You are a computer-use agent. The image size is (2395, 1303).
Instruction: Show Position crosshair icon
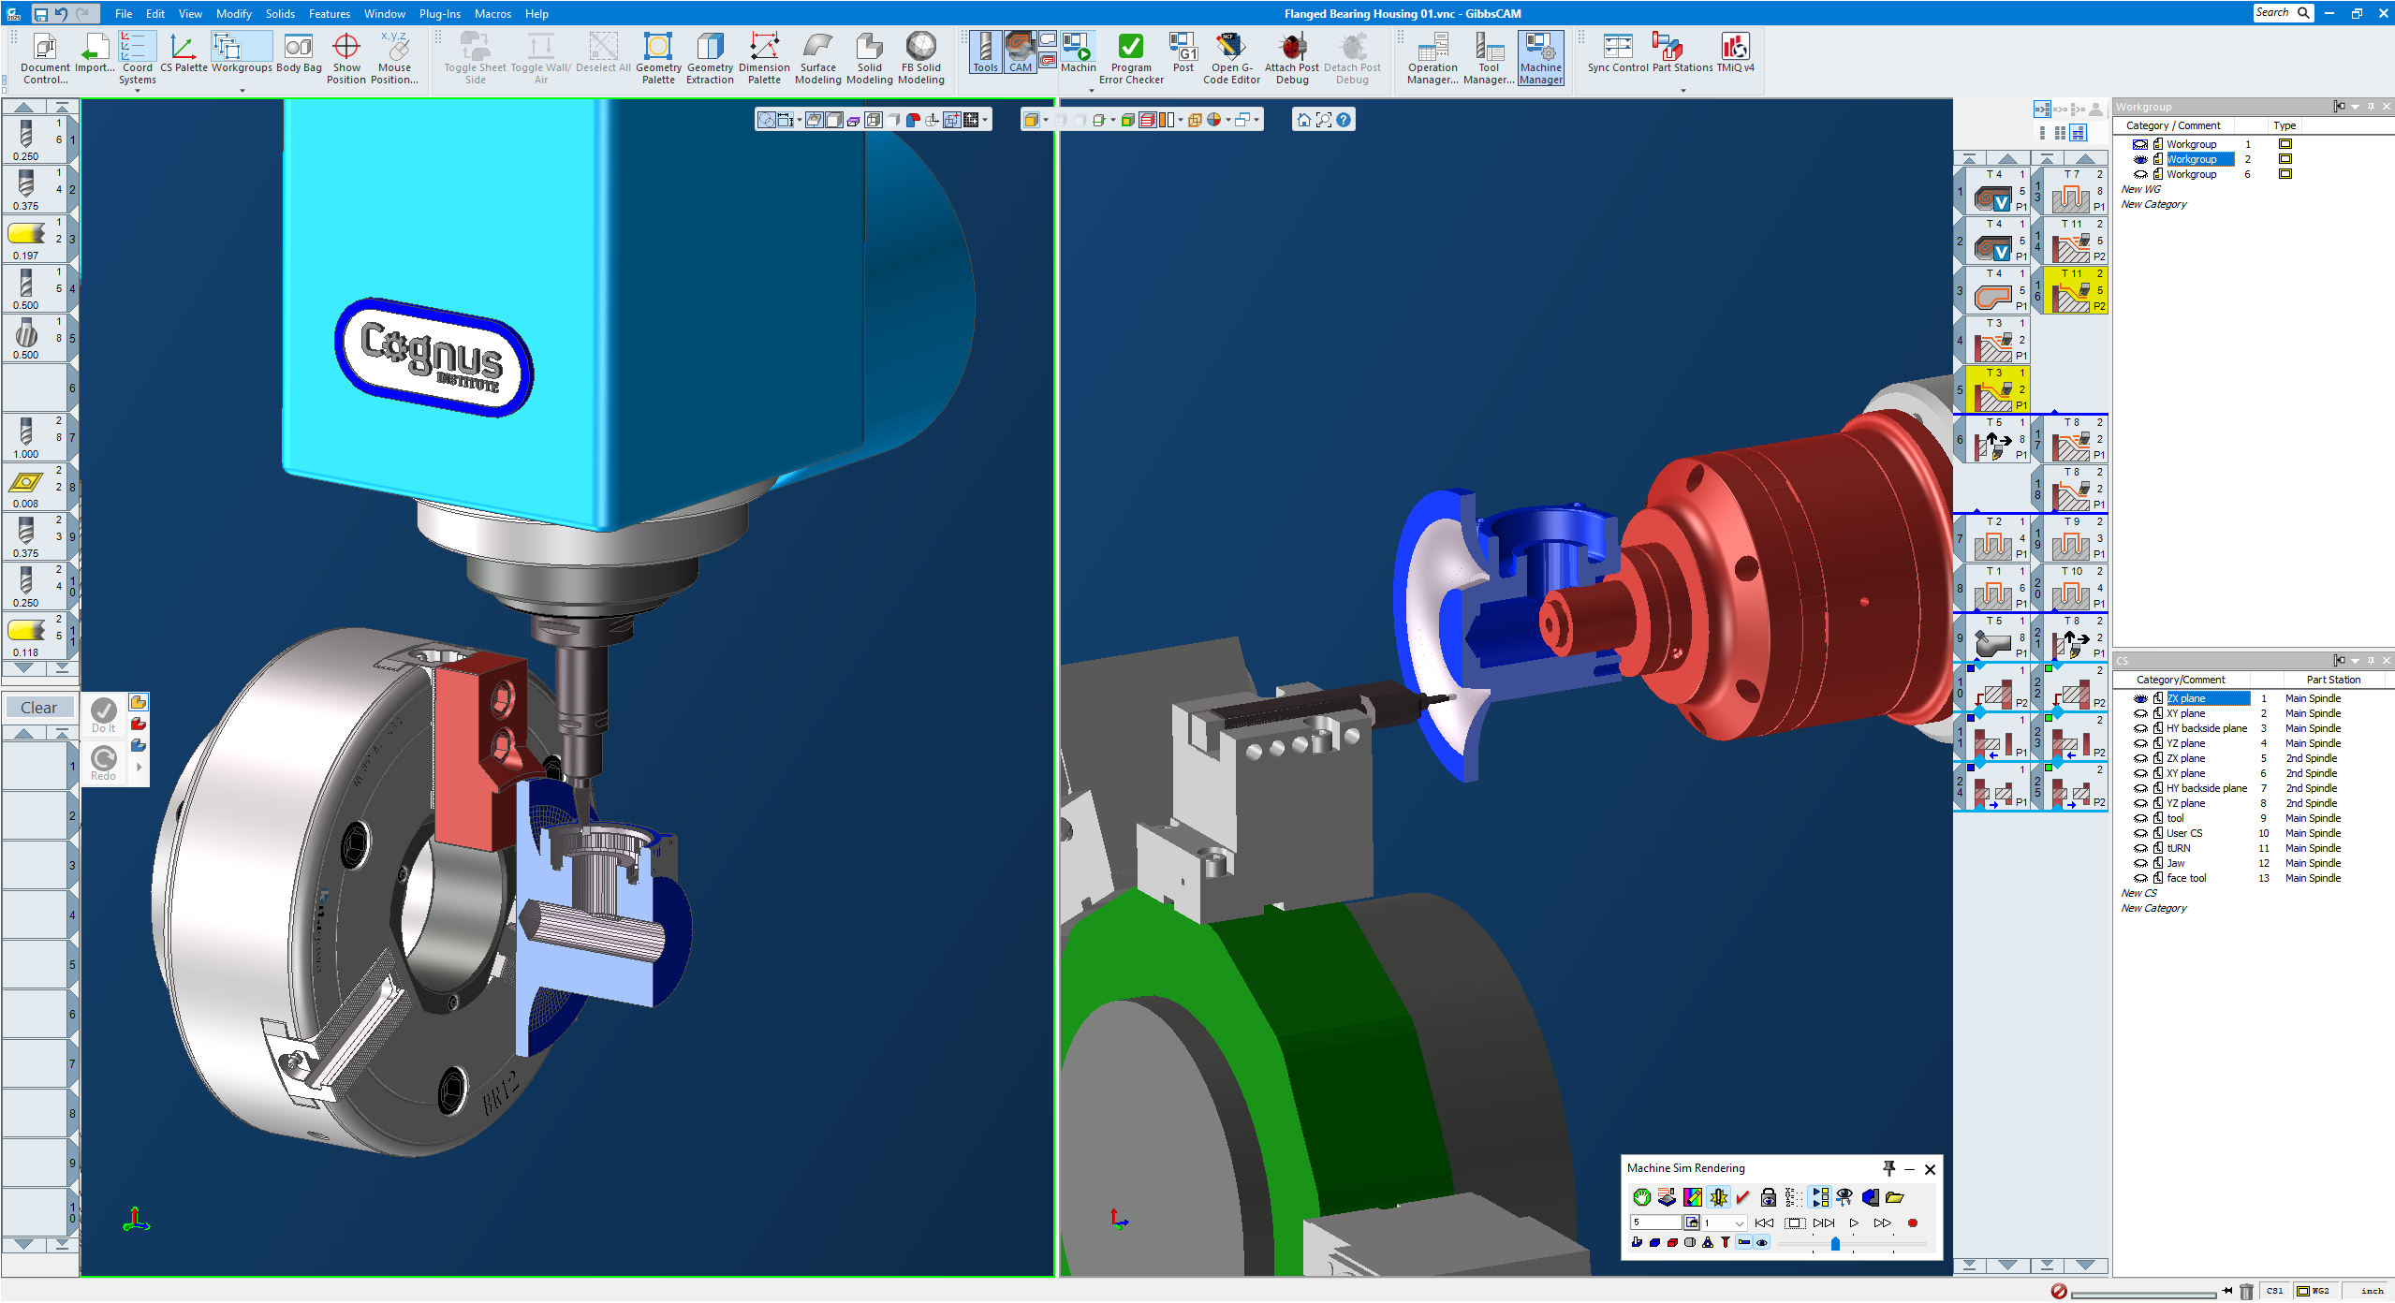tap(346, 46)
